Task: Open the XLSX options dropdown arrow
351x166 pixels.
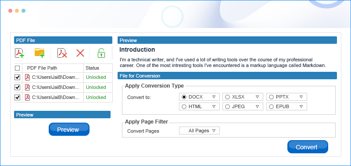Action: pos(257,97)
